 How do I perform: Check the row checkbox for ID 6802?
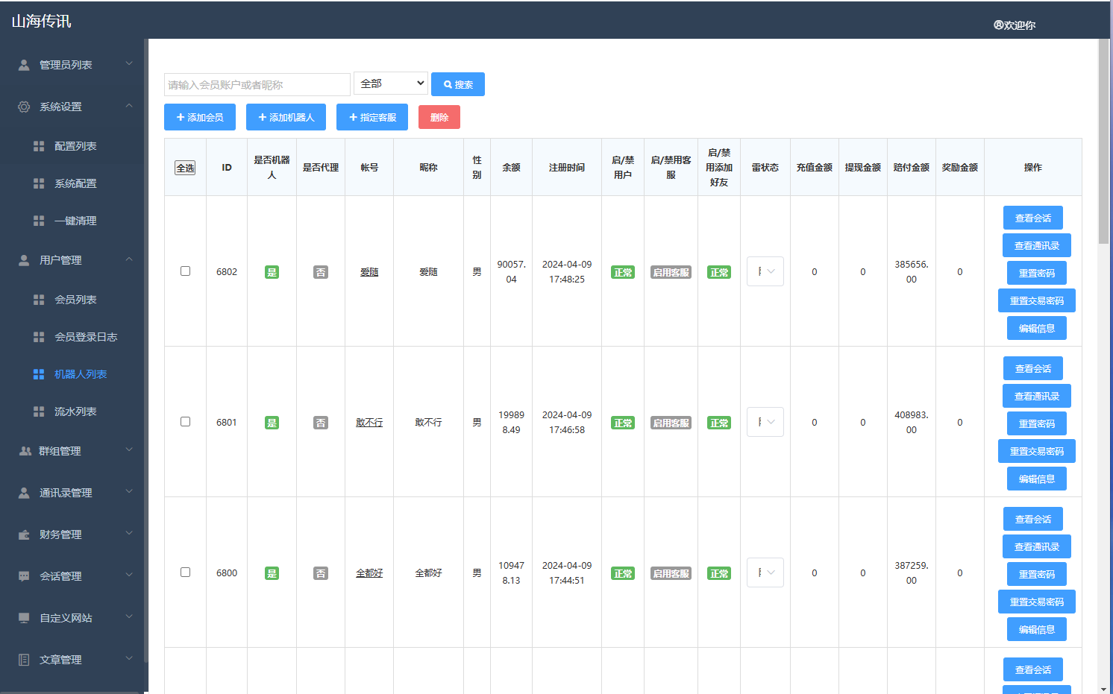[x=185, y=271]
